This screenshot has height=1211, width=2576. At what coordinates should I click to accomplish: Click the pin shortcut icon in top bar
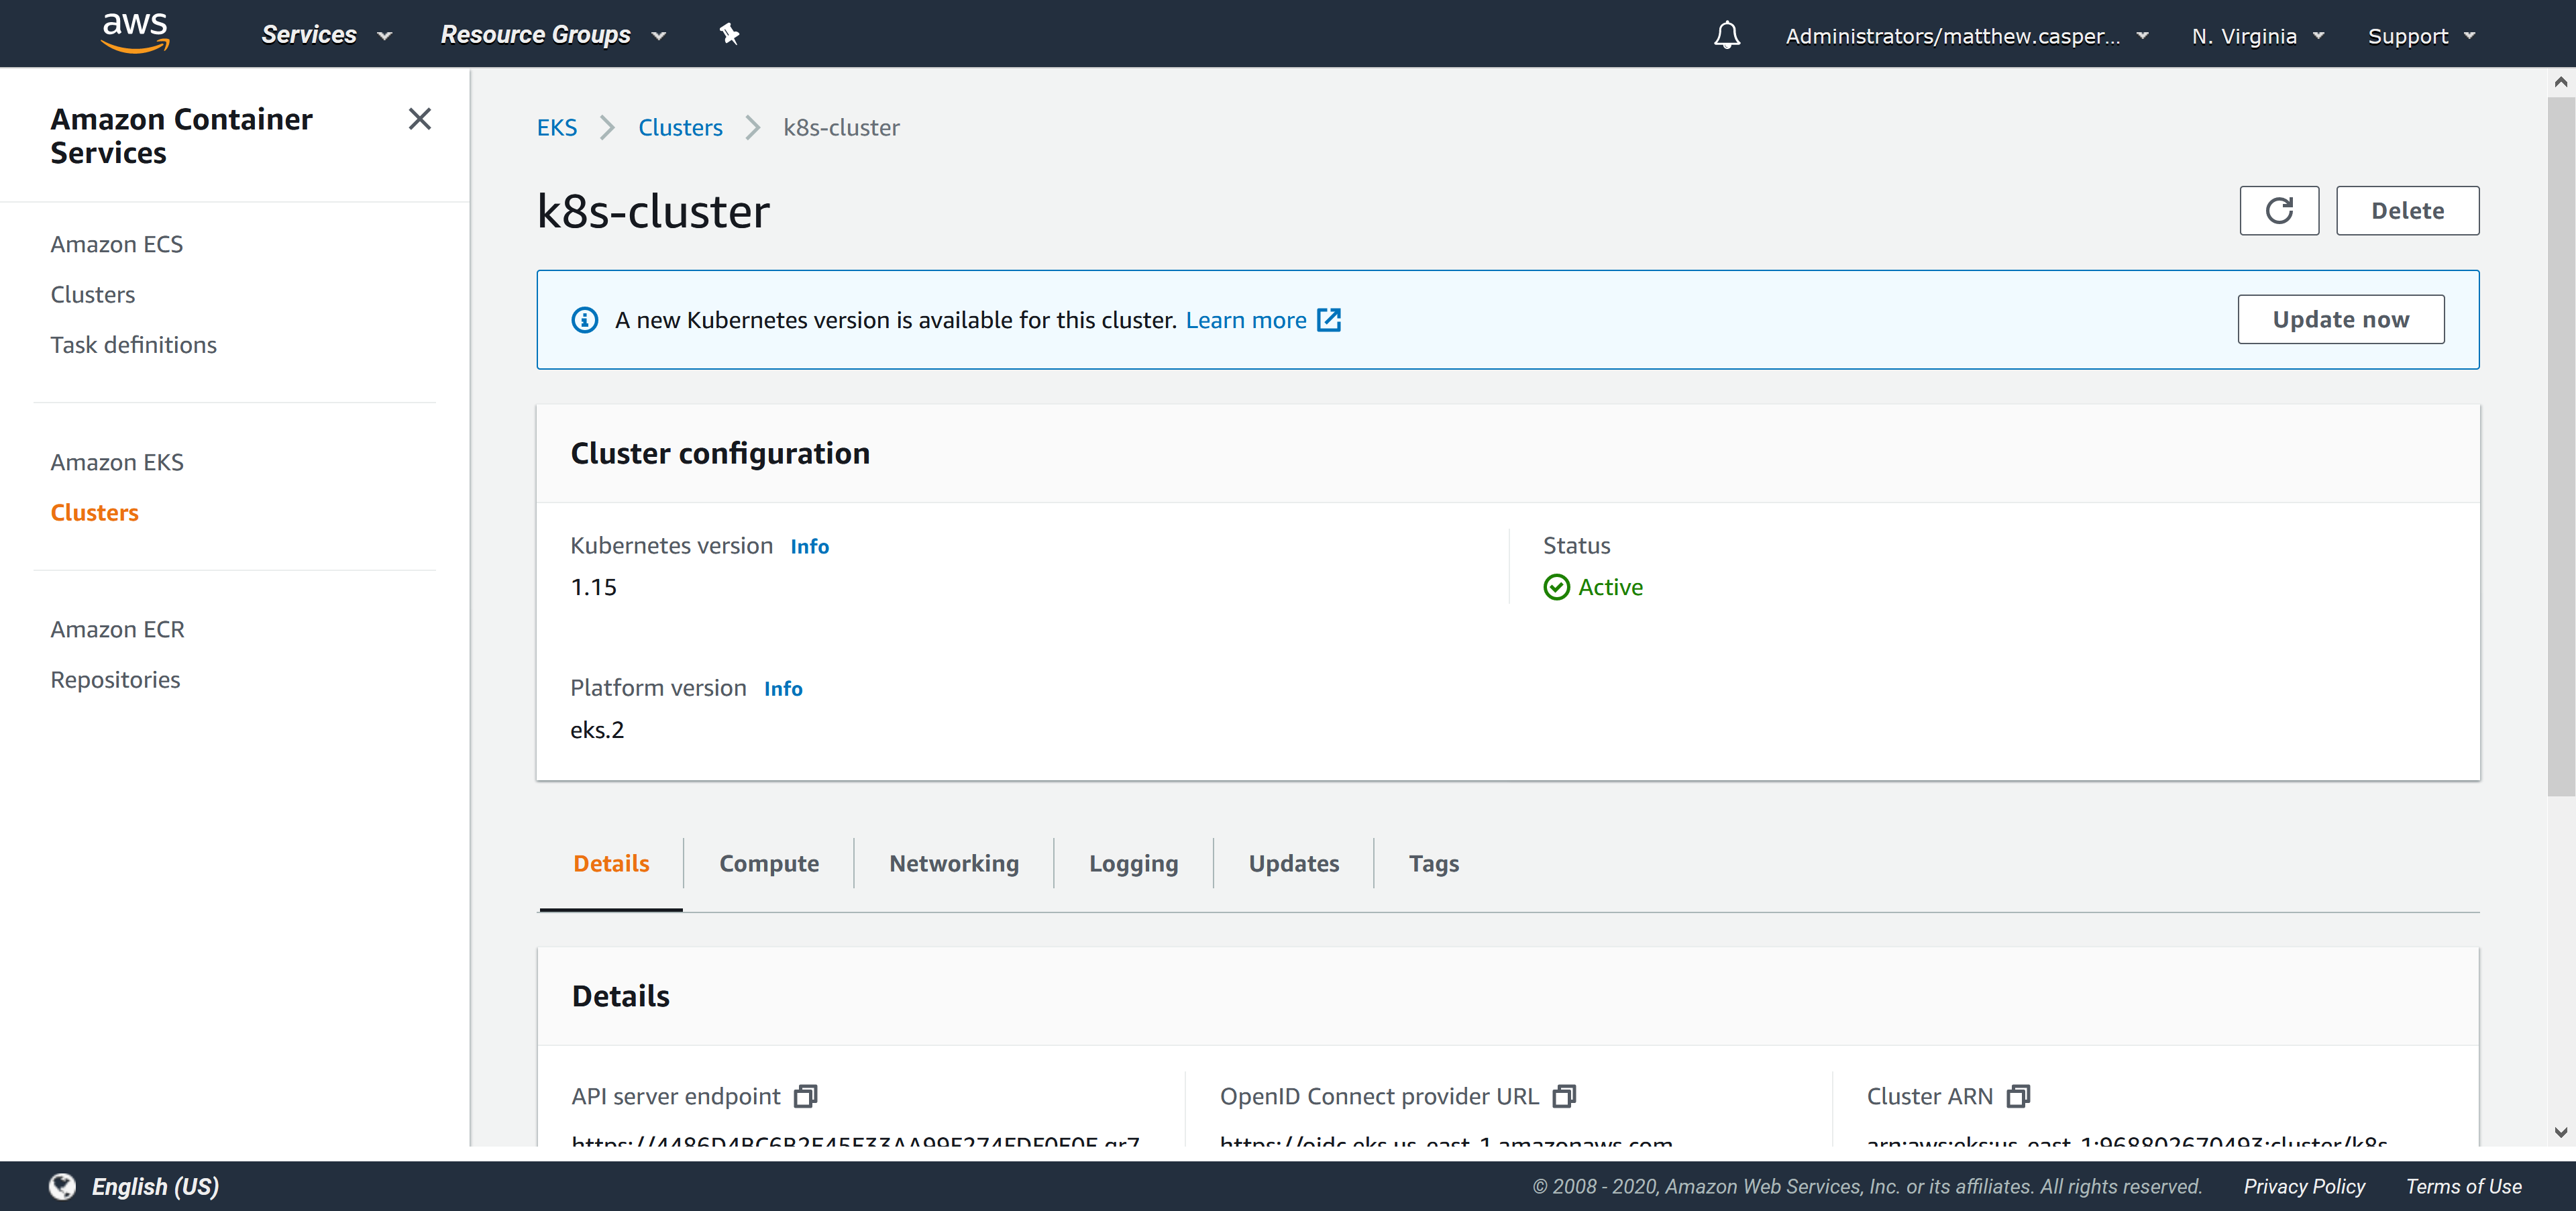[729, 34]
